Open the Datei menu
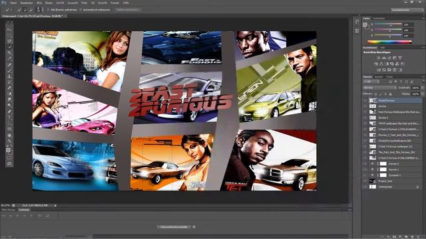This screenshot has height=239, width=426. (x=13, y=3)
